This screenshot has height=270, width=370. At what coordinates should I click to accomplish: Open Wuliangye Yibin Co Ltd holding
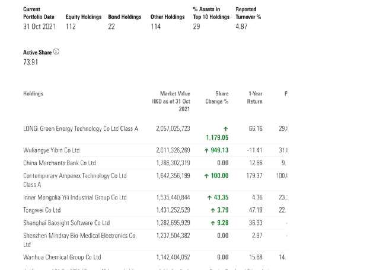tap(52, 150)
